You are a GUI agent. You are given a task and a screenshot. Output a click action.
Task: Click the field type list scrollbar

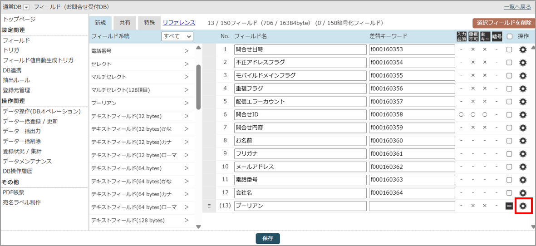click(x=198, y=86)
